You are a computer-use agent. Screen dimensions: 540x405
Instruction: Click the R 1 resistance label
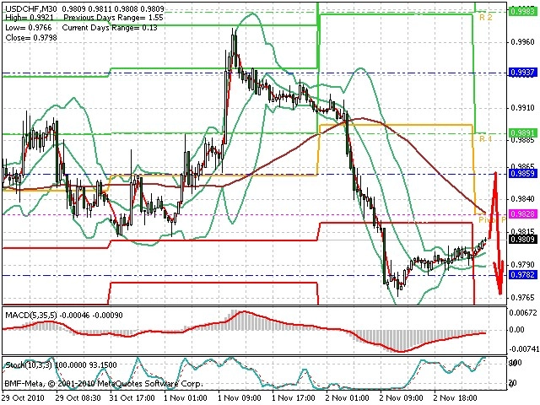486,138
